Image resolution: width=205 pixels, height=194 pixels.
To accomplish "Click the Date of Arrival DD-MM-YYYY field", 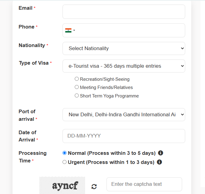I will [x=124, y=136].
